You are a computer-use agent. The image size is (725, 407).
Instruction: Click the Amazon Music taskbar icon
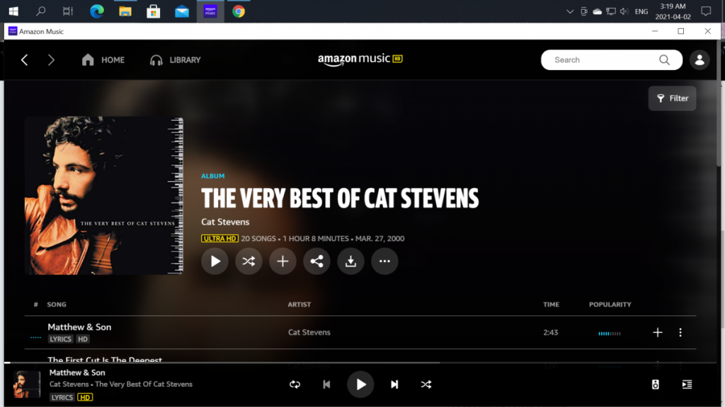[210, 11]
